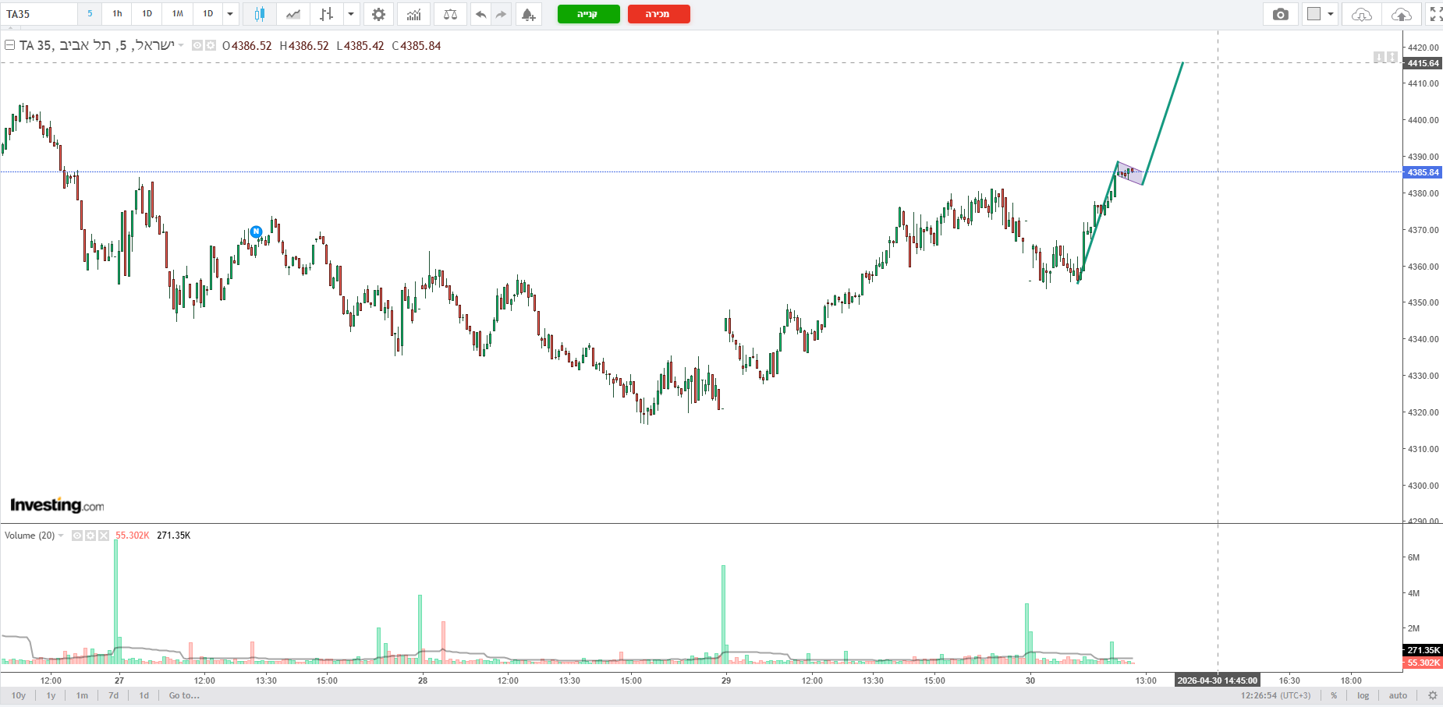Image resolution: width=1443 pixels, height=707 pixels.
Task: Select the 1M interval
Action: 178,14
